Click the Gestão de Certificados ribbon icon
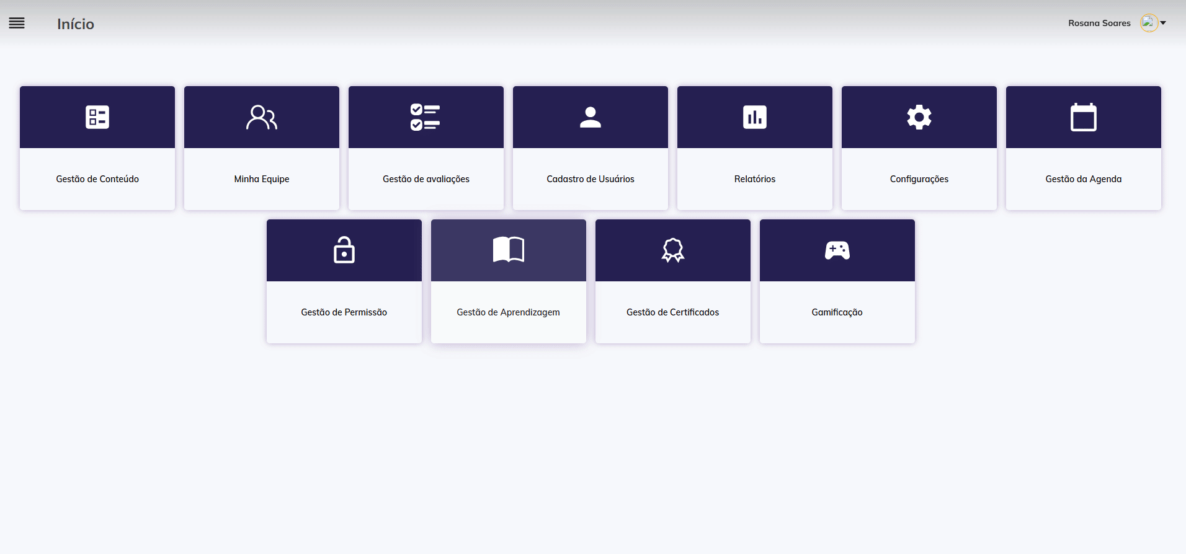 click(x=673, y=250)
